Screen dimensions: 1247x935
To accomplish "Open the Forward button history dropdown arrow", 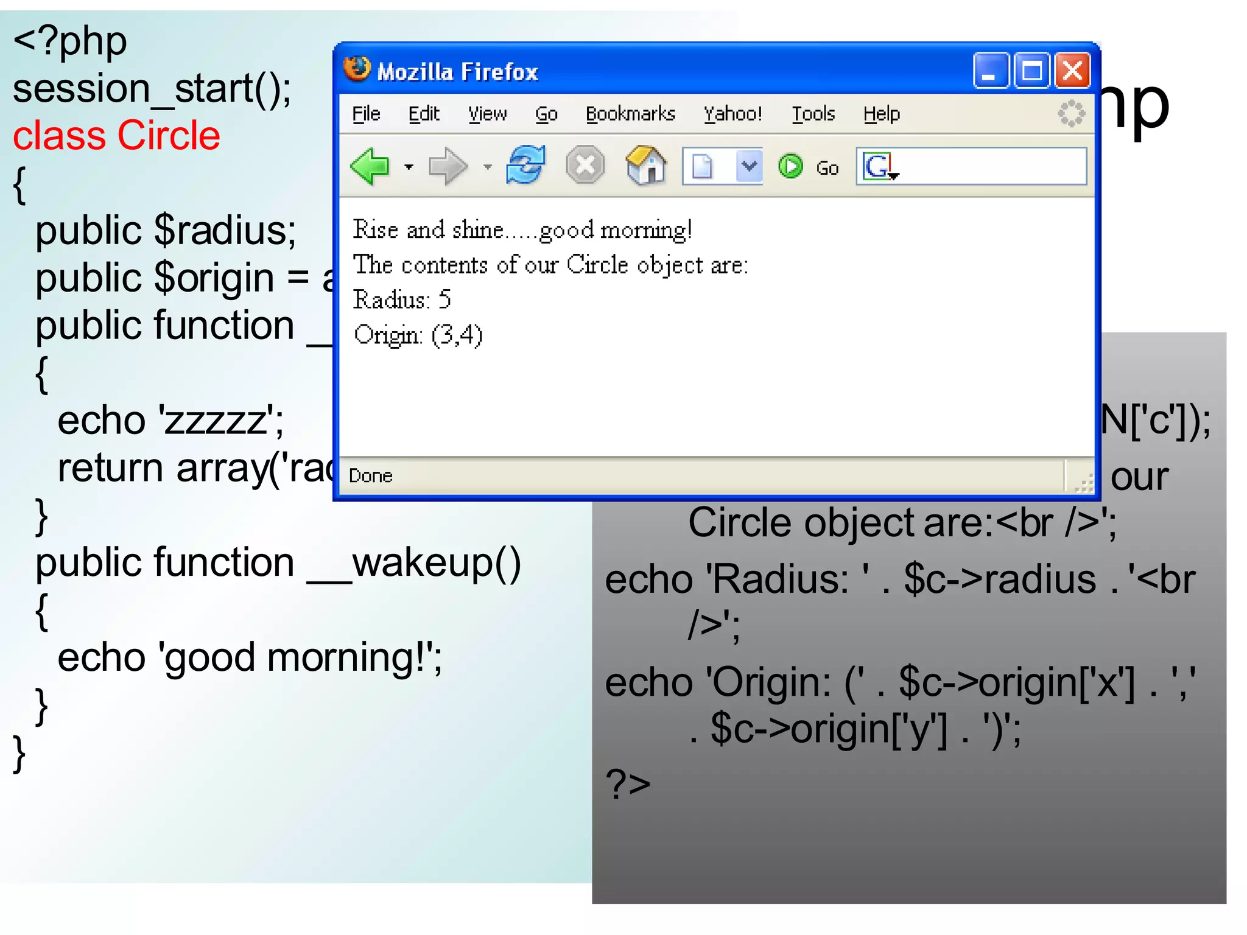I will click(487, 166).
